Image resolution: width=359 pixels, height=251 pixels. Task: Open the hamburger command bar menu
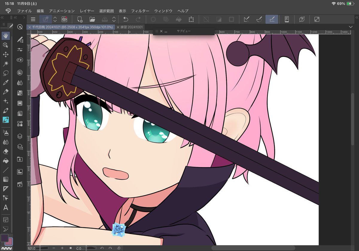coord(33,19)
